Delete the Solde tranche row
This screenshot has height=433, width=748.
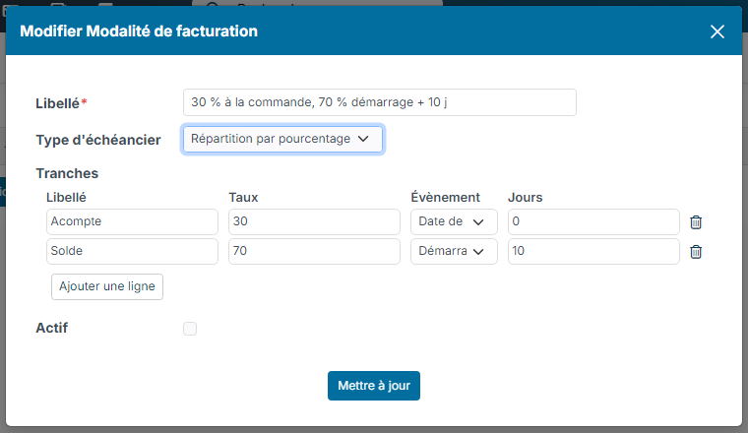point(696,252)
